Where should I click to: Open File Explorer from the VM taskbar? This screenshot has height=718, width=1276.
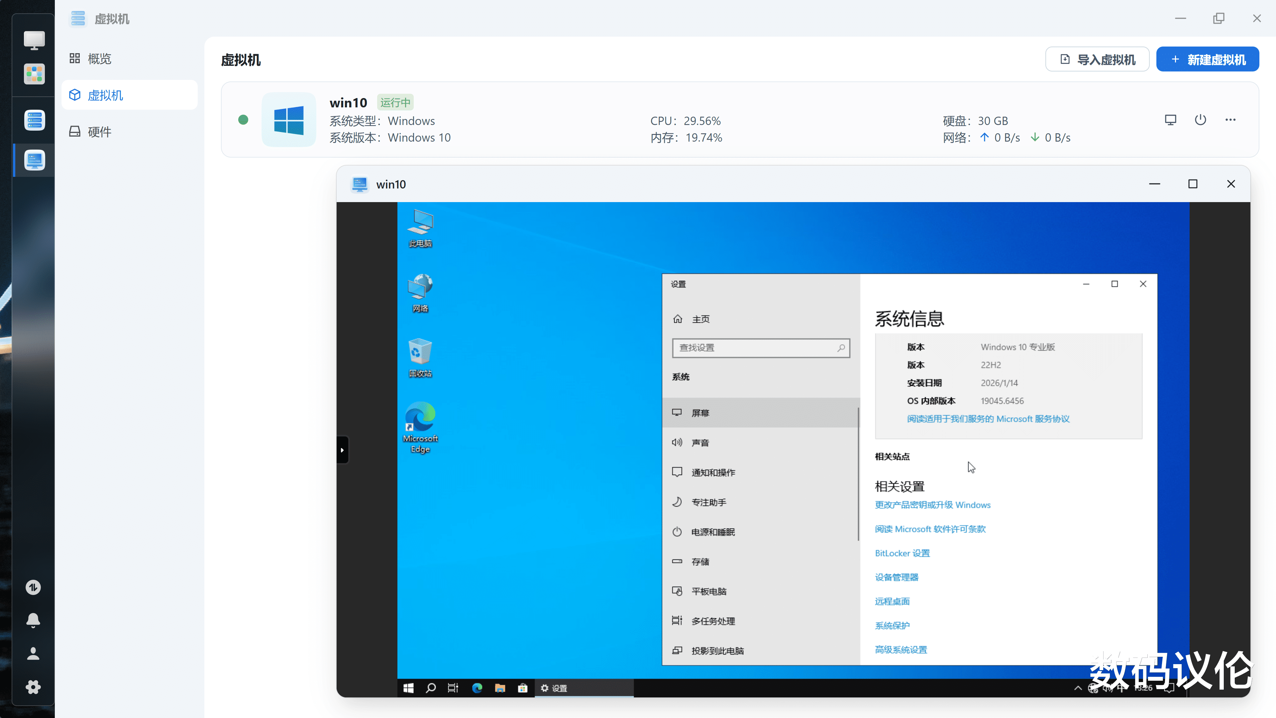(x=500, y=688)
